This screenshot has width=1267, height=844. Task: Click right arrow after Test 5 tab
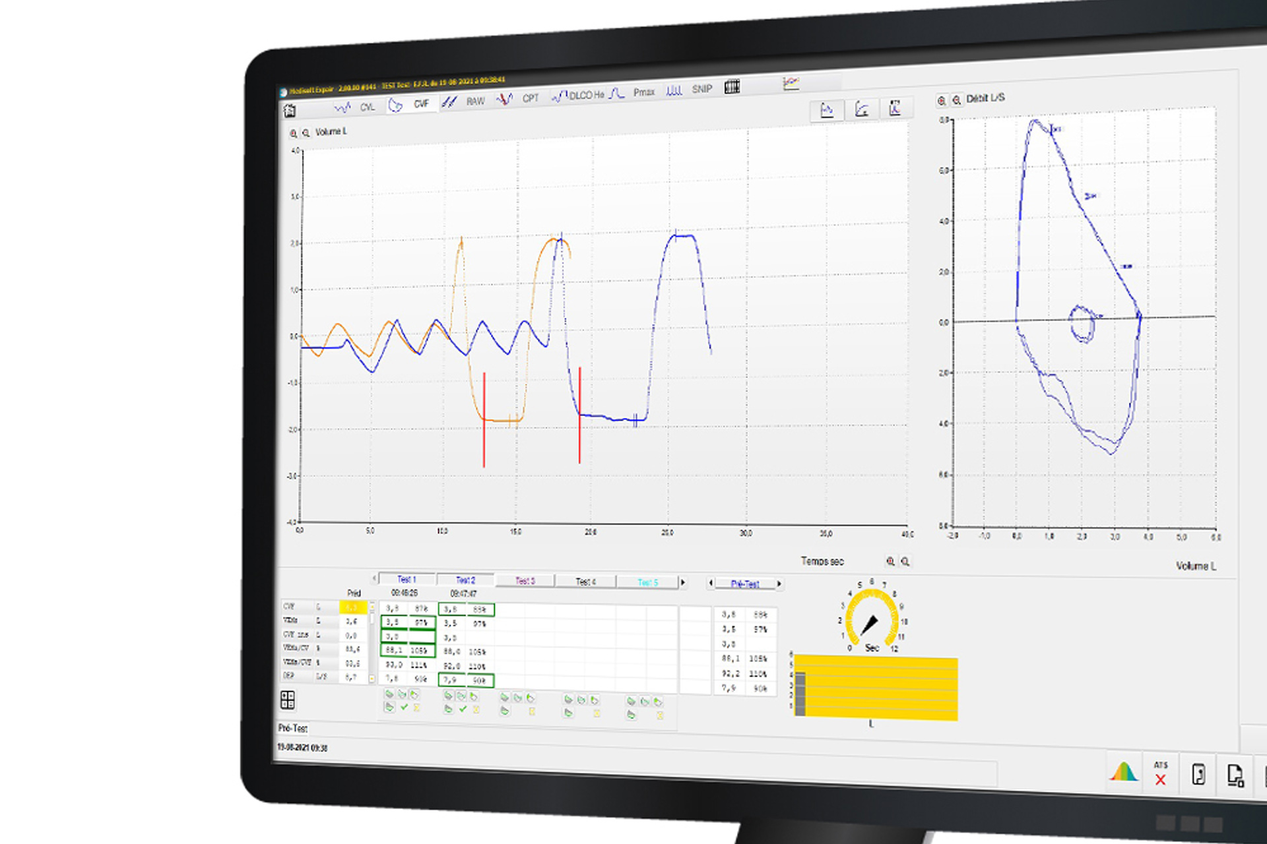(683, 583)
